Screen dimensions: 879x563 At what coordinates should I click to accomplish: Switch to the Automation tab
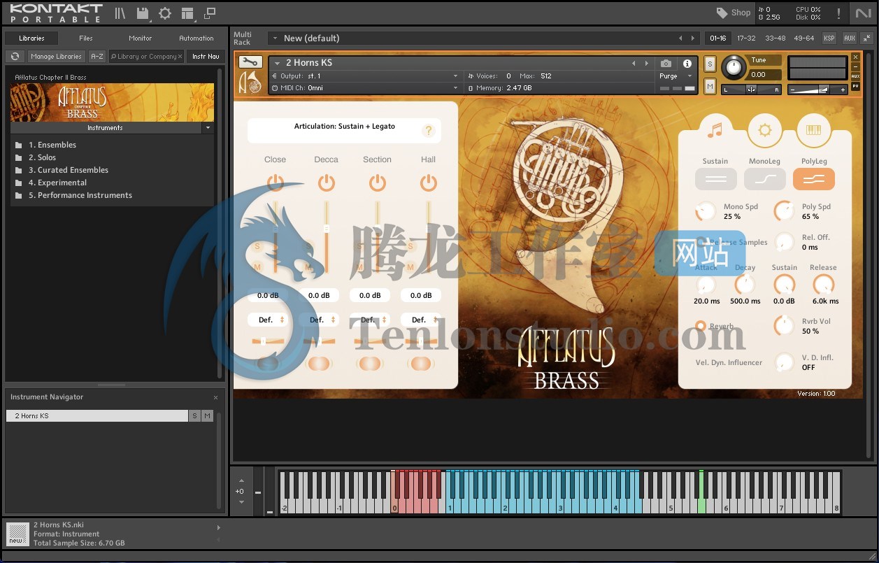[x=196, y=38]
